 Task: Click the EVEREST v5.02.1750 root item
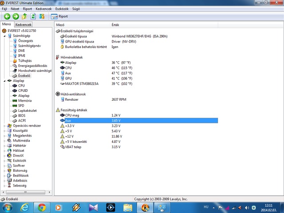click(22, 31)
